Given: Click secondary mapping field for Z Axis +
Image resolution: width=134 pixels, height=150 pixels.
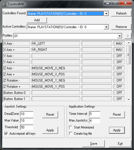Looking at the screenshot, I should tap(97, 74).
